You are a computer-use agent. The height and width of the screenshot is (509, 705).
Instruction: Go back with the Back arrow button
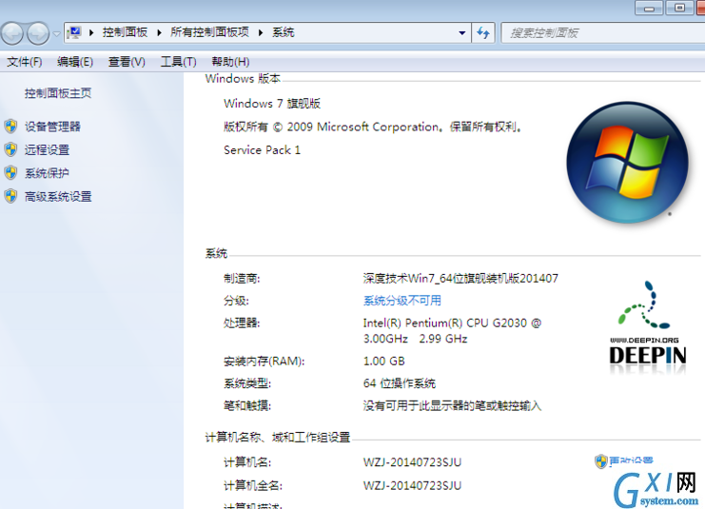coord(12,33)
